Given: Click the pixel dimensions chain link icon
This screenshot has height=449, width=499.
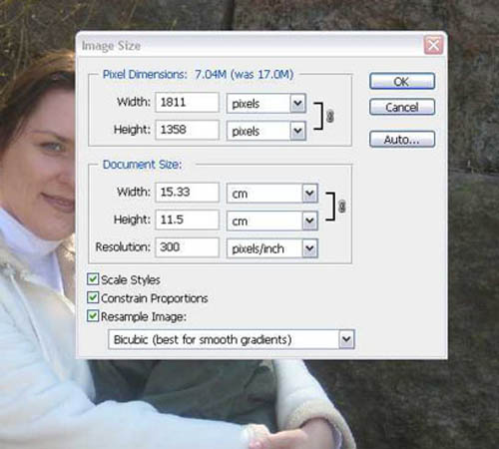Looking at the screenshot, I should coord(330,117).
